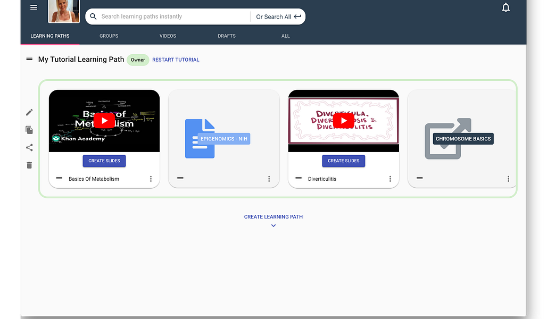Switch to the Drafts tab
This screenshot has width=547, height=319.
(x=227, y=36)
